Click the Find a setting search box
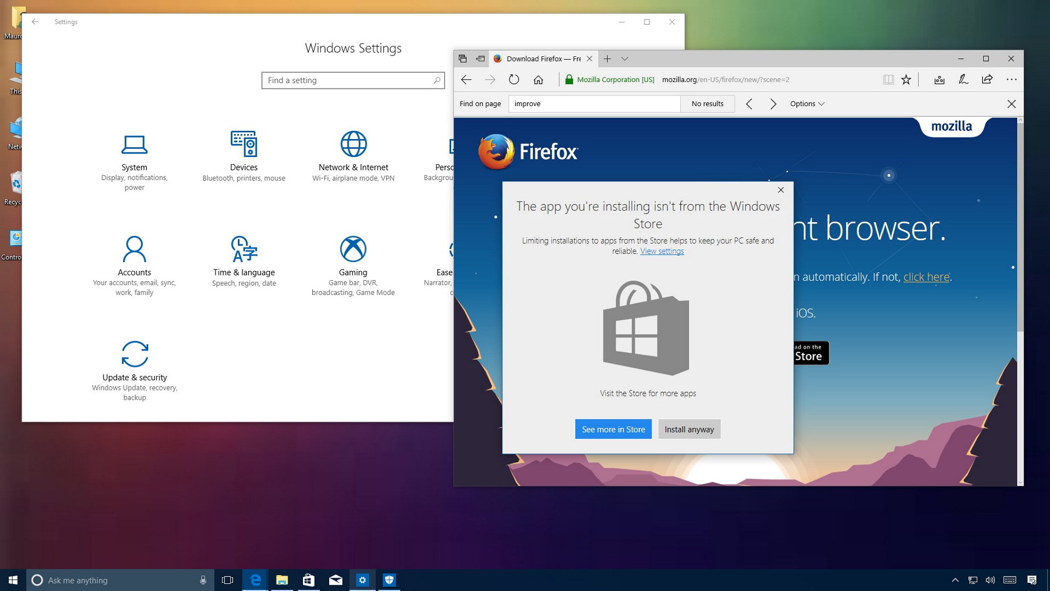Screen dimensions: 1050x591 [x=353, y=81]
